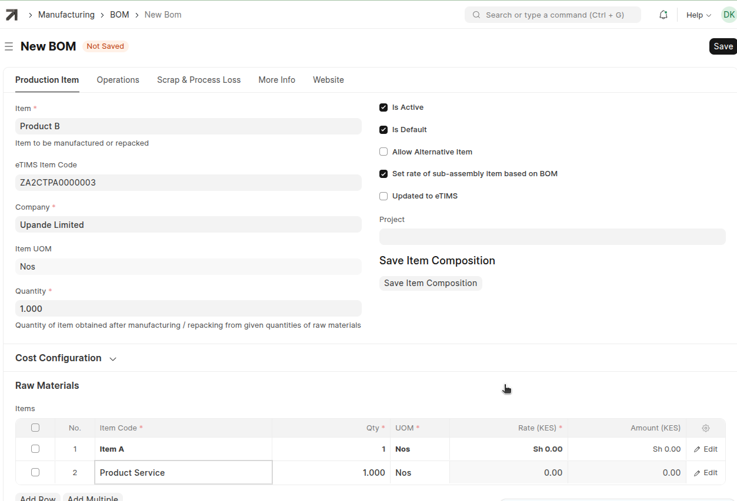Image resolution: width=737 pixels, height=501 pixels.
Task: Check the Updated to eTIMS checkbox
Action: [x=383, y=196]
